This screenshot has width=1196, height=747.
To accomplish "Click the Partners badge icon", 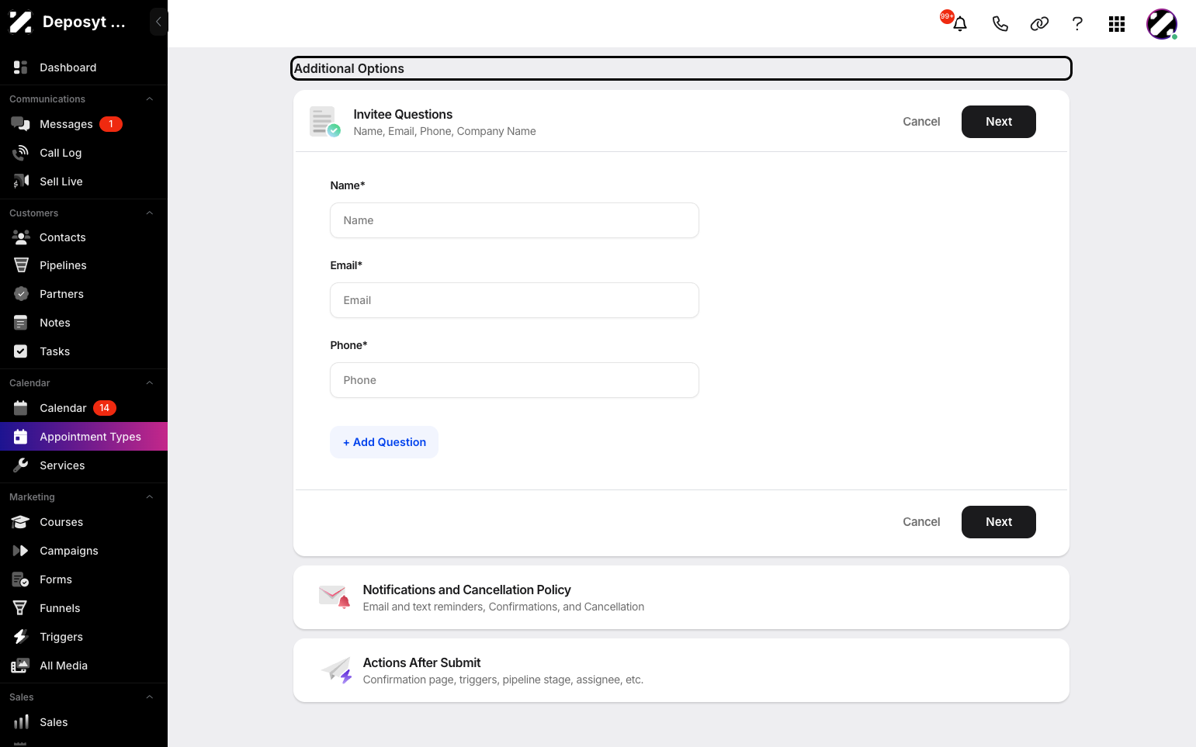I will (21, 294).
